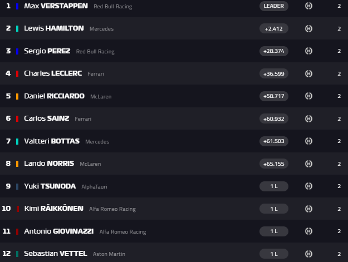
Task: Click the pit stop count in Perez's row
Action: pyautogui.click(x=339, y=51)
